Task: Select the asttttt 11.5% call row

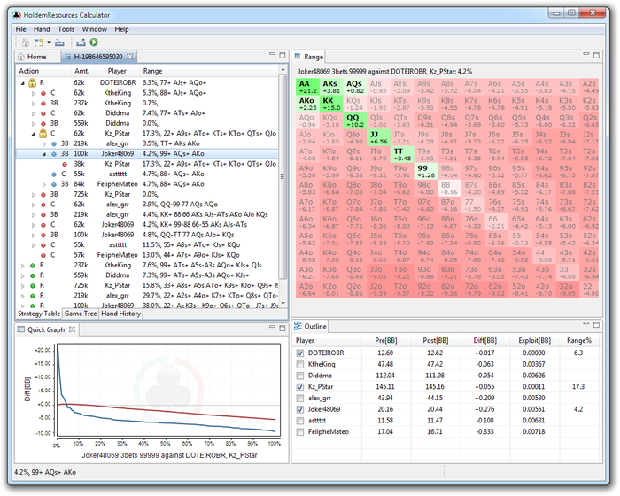Action: click(x=146, y=244)
